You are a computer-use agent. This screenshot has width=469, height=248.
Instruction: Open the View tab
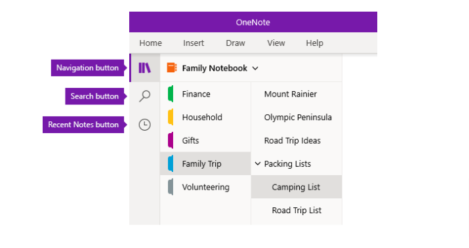tap(276, 43)
